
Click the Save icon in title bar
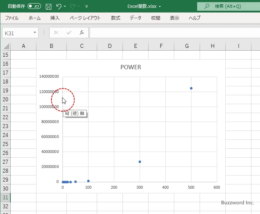[x=49, y=6]
